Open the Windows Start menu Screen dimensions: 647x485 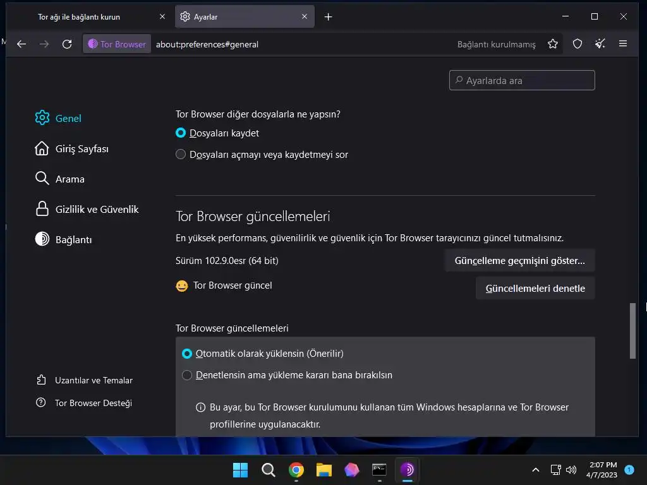pos(240,470)
